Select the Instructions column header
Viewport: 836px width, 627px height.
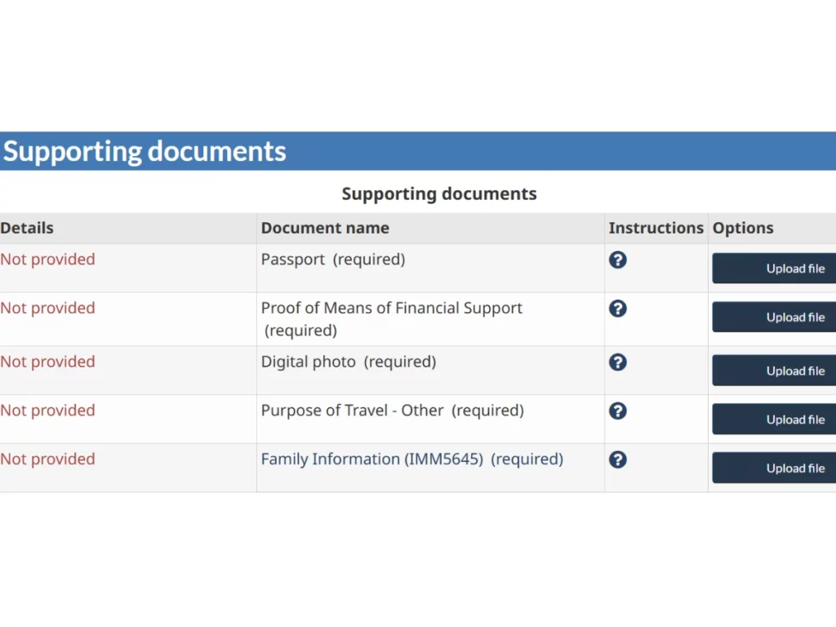[x=656, y=228]
